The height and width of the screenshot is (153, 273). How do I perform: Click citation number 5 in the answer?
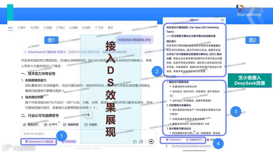(90, 108)
